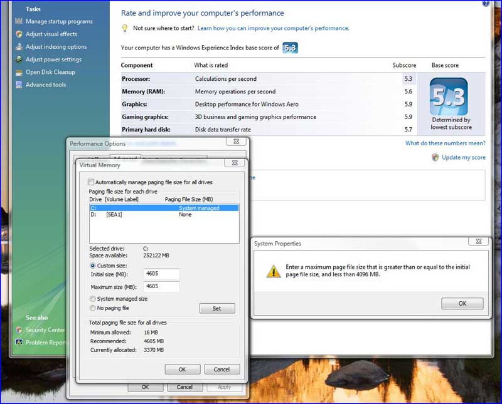Click the warning icon in System Properties dialog
The width and height of the screenshot is (502, 404).
(274, 271)
